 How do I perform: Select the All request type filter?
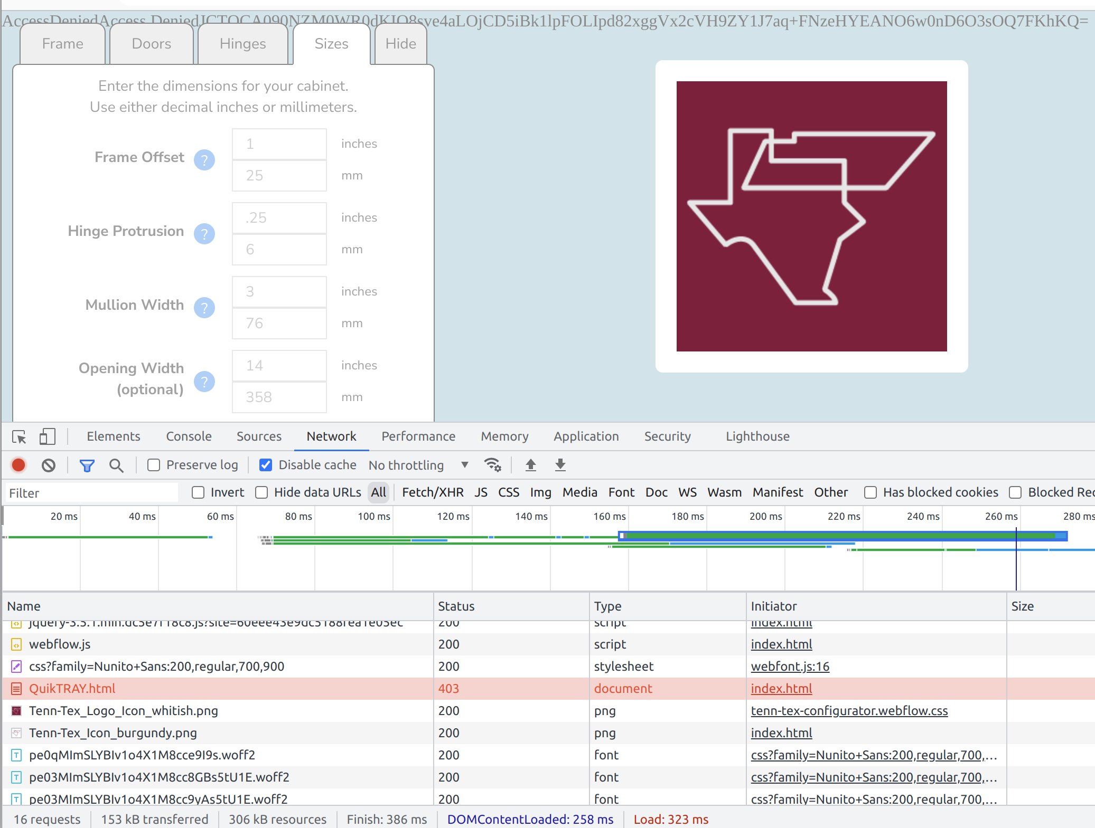pos(378,492)
